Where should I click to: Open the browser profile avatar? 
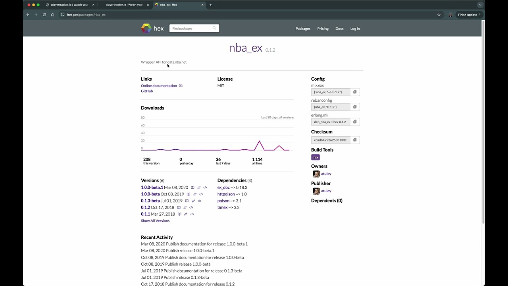pyautogui.click(x=450, y=15)
